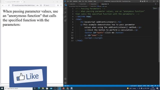Open the Source Control view in VS Code
Image resolution: width=160 pixels, height=90 pixels.
click(65, 12)
